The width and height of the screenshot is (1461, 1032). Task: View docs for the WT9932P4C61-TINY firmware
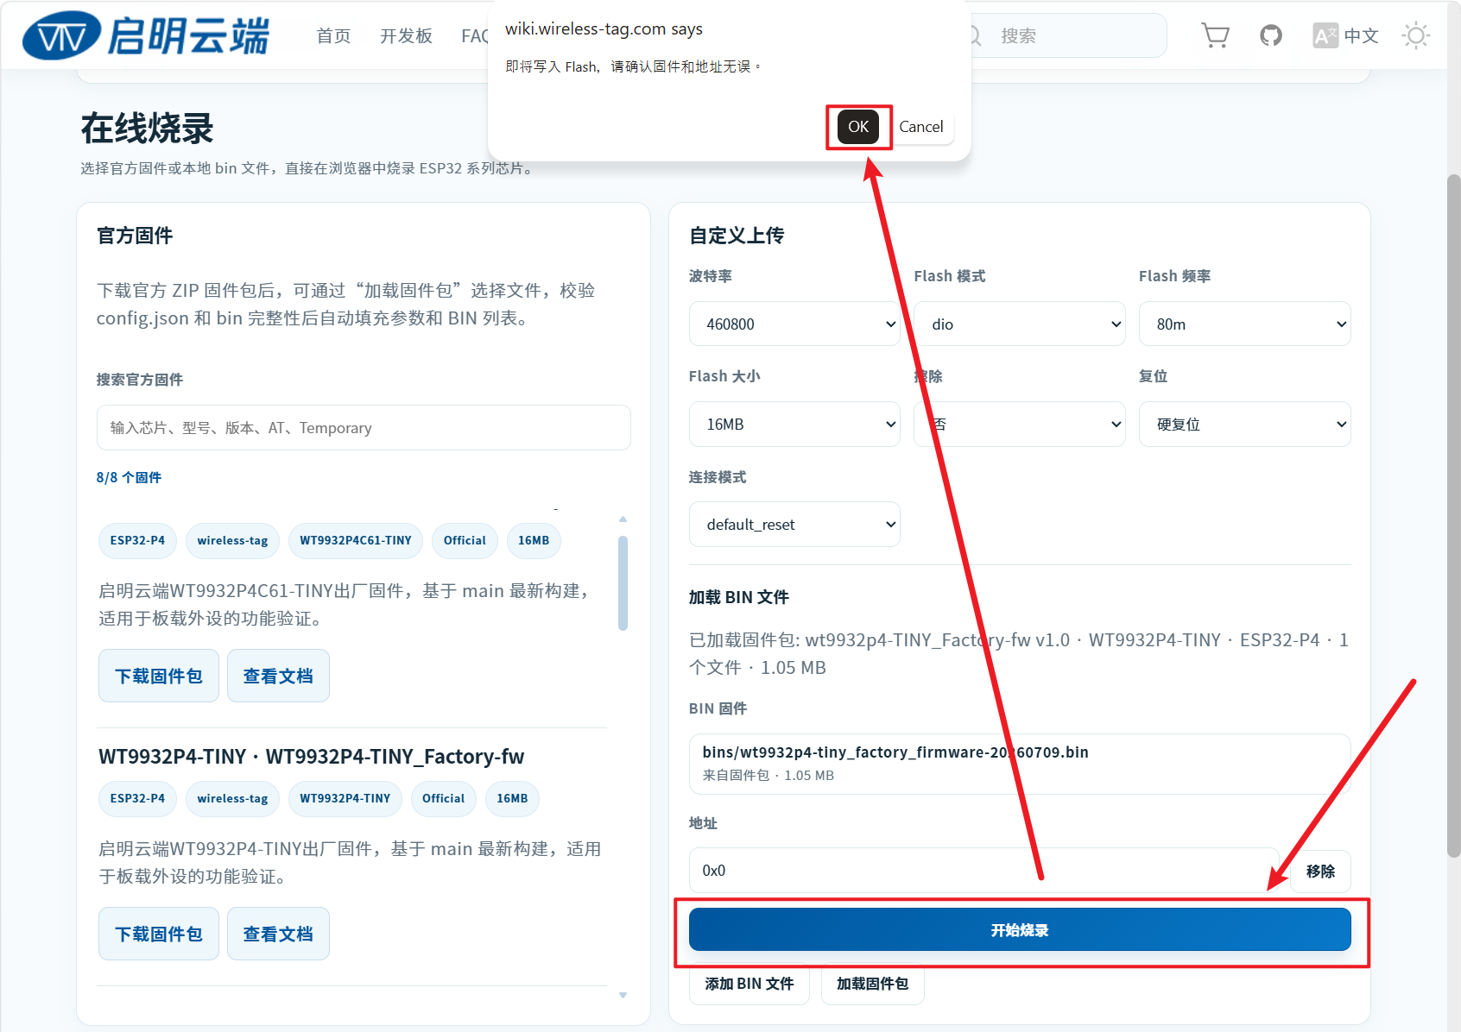(278, 676)
